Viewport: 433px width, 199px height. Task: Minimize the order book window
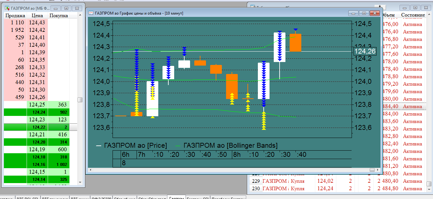(x=56, y=8)
